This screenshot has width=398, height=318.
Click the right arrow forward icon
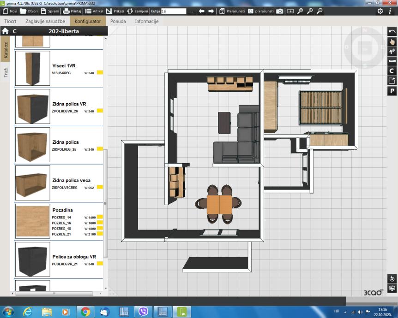[x=211, y=11]
